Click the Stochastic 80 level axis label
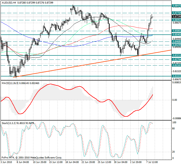This screenshot has height=164, width=181. coord(173,129)
